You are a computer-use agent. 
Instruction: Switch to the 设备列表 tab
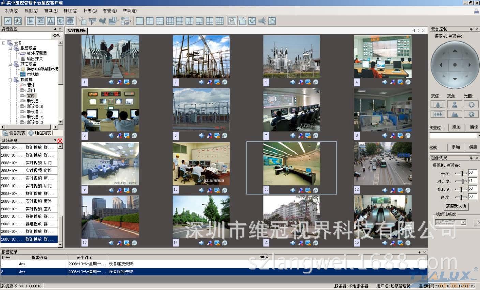click(14, 133)
